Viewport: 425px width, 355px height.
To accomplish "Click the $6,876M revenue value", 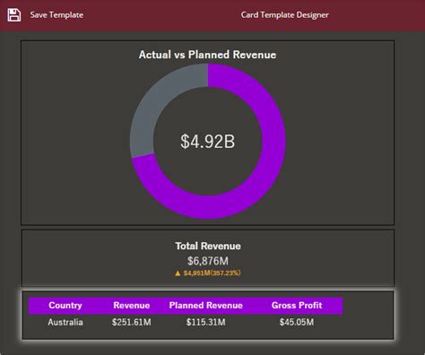I will [208, 261].
